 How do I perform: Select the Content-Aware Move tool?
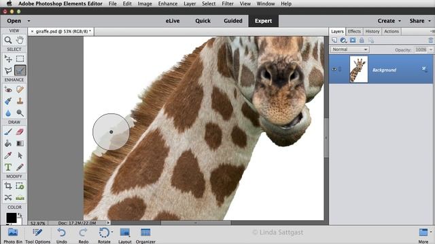click(x=8, y=197)
